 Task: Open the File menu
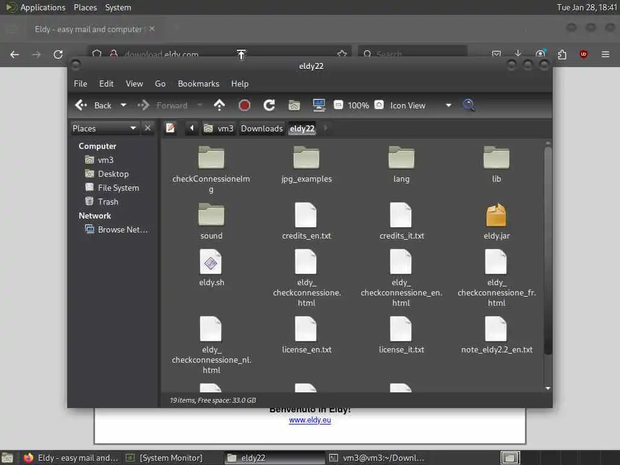point(81,84)
